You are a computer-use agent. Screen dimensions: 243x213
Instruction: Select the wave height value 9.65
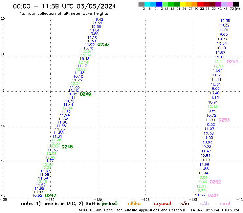tap(224, 34)
